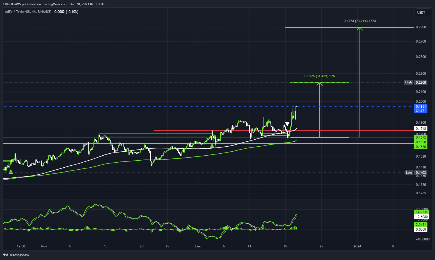Viewport: 435px width, 260px height.
Task: Click the 0.1265 price axis label
Action: [421, 193]
